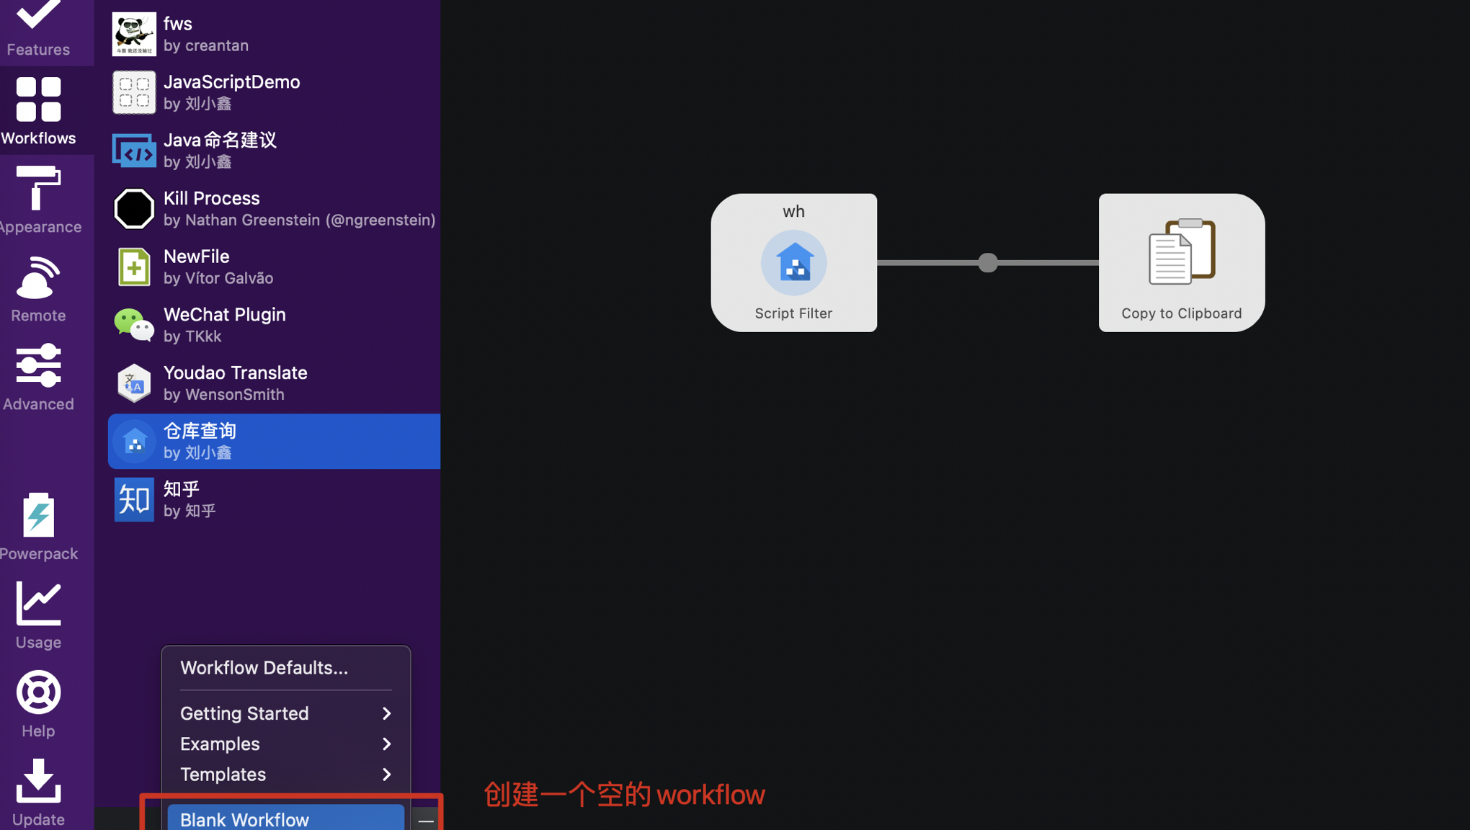1470x830 pixels.
Task: Click the connection line midpoint dot
Action: point(988,263)
